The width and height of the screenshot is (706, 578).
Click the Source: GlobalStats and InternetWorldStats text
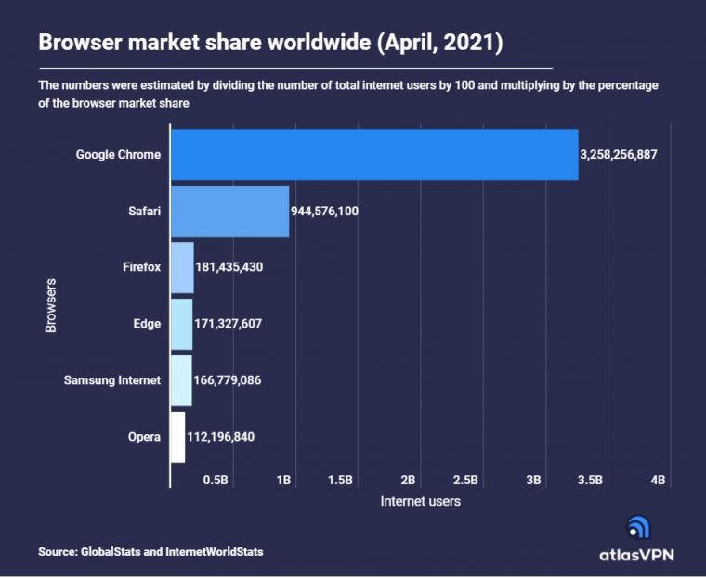point(150,552)
